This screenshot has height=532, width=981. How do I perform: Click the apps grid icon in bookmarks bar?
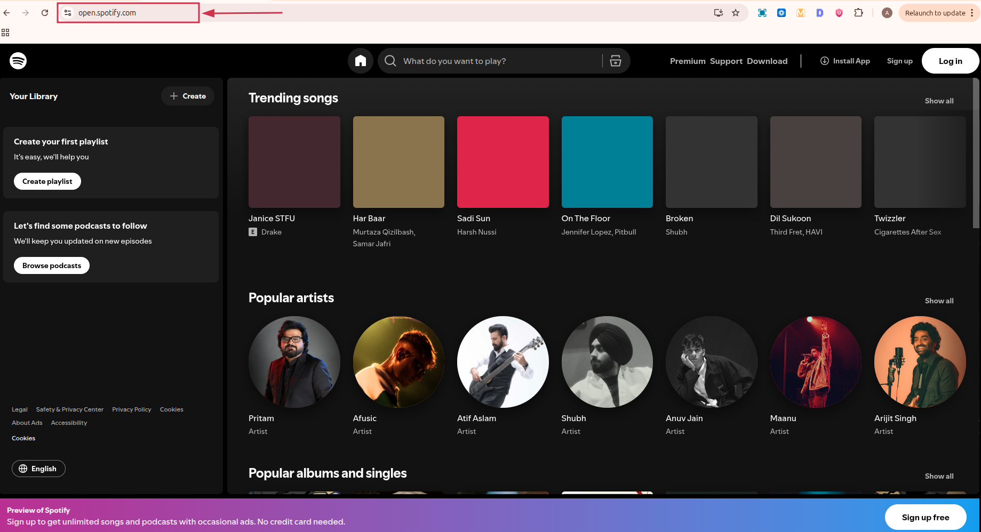tap(5, 33)
